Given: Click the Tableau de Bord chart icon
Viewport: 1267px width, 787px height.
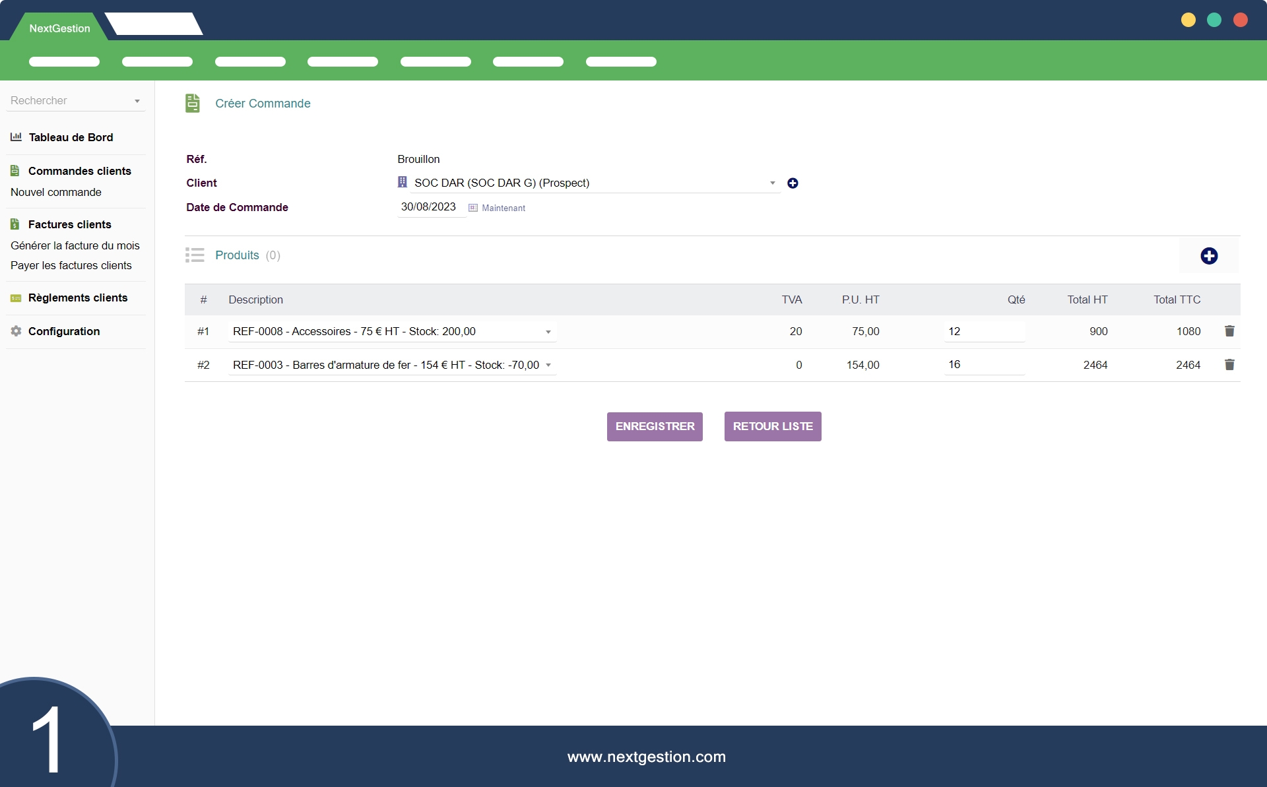Looking at the screenshot, I should tap(16, 137).
